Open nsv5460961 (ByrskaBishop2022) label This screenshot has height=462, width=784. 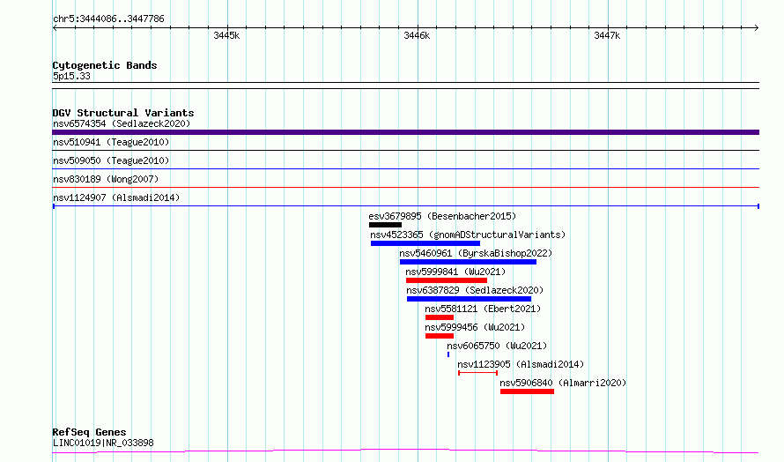point(476,253)
